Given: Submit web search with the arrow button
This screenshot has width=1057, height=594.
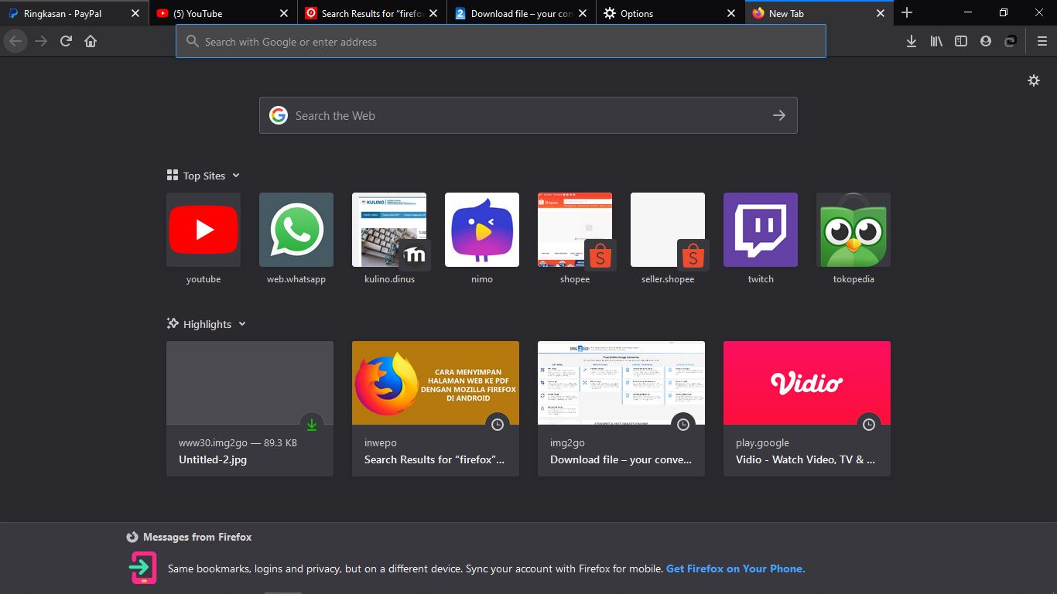Looking at the screenshot, I should [779, 115].
